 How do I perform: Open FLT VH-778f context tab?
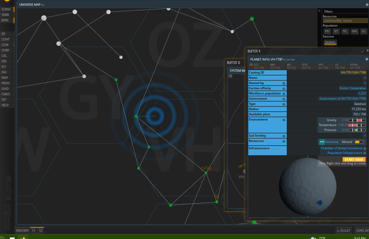tap(261, 66)
